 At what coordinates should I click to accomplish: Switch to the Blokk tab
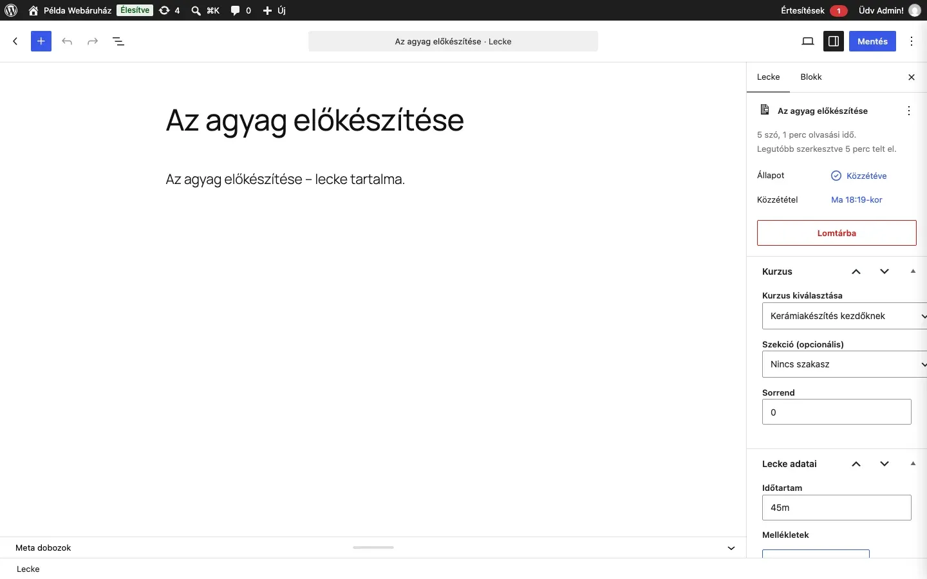(x=811, y=77)
